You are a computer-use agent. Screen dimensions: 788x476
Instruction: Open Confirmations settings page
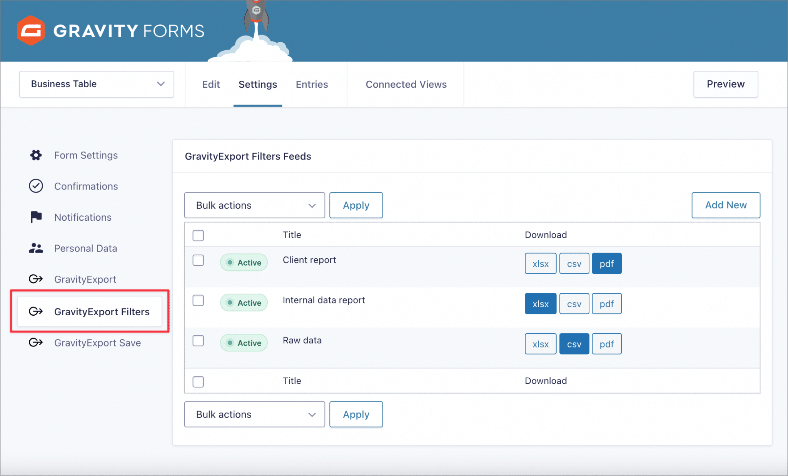pos(86,186)
